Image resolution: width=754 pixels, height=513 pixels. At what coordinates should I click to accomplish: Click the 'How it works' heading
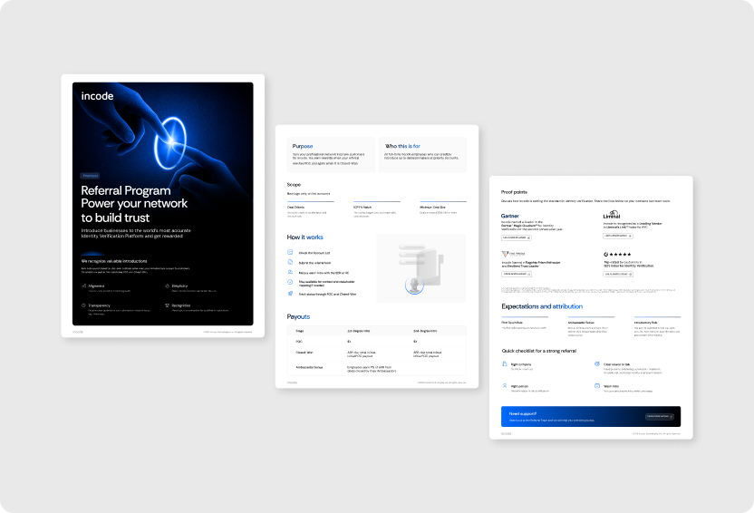304,237
